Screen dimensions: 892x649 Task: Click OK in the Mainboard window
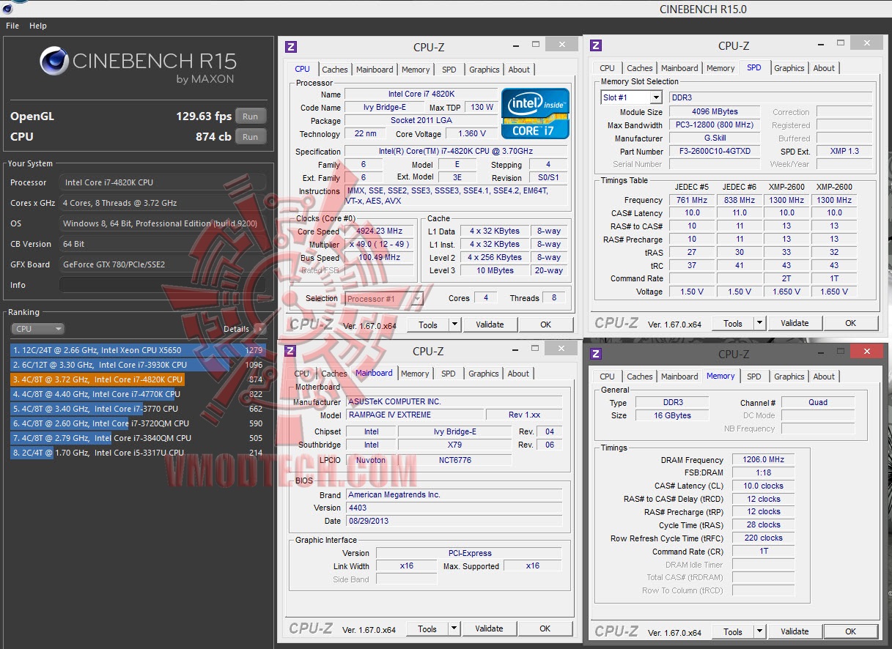[x=545, y=628]
